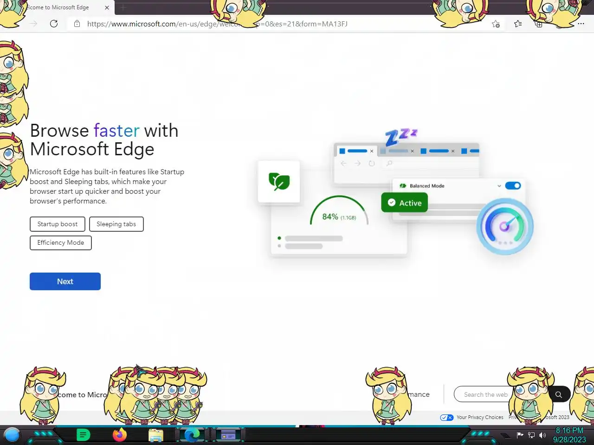Open the Favorites list icon
This screenshot has height=445, width=594.
click(518, 24)
